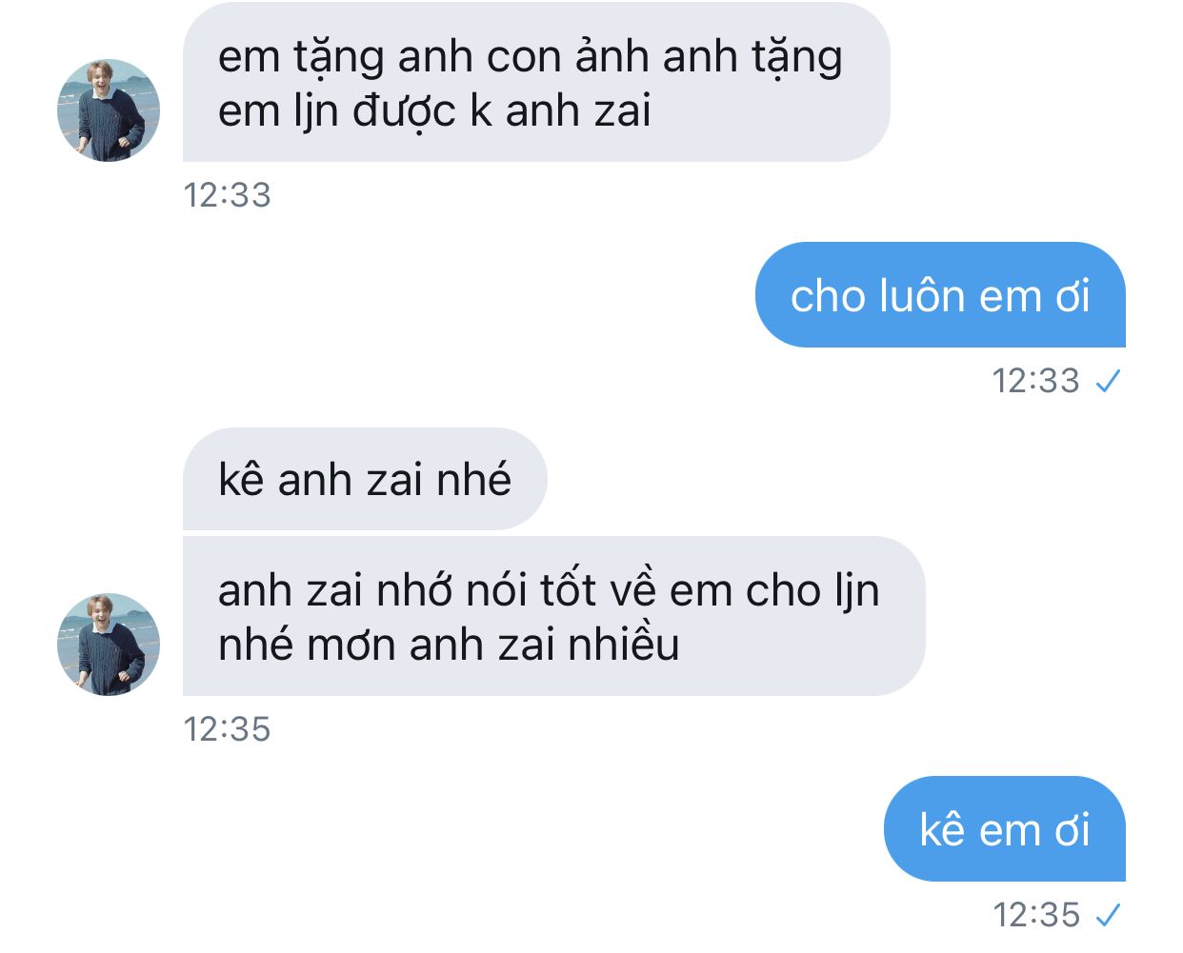1183x953 pixels.
Task: Click 'tốt về em' text in gray bubble
Action: point(637,591)
